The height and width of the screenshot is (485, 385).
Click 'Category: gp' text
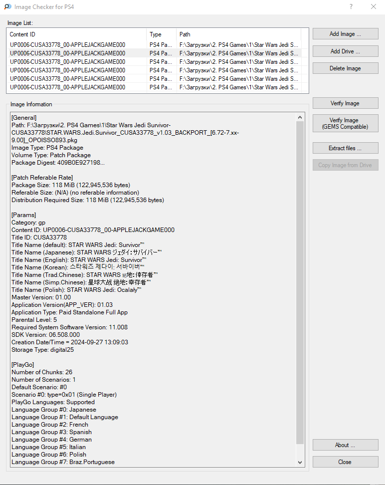[28, 223]
